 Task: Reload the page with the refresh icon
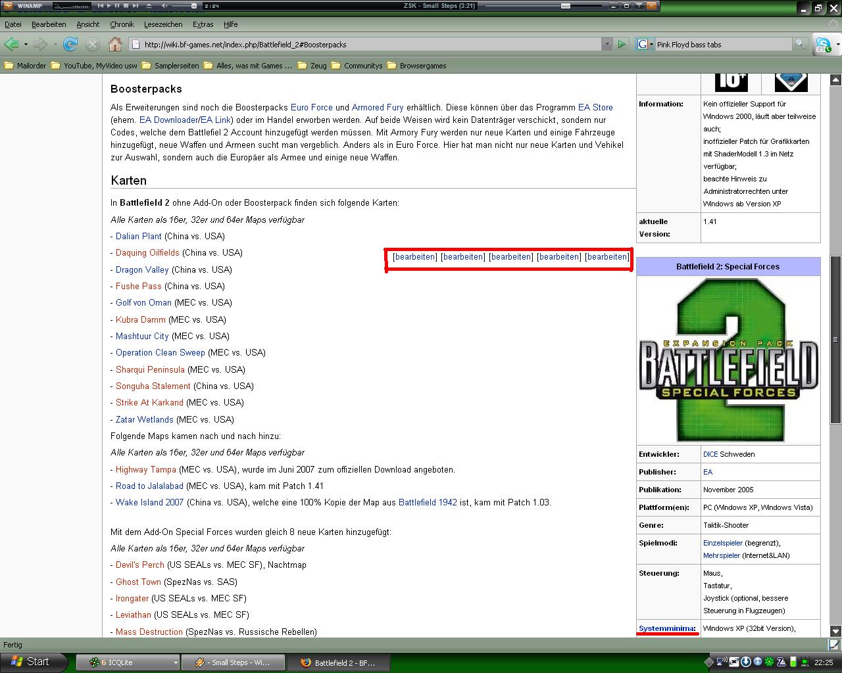[70, 44]
